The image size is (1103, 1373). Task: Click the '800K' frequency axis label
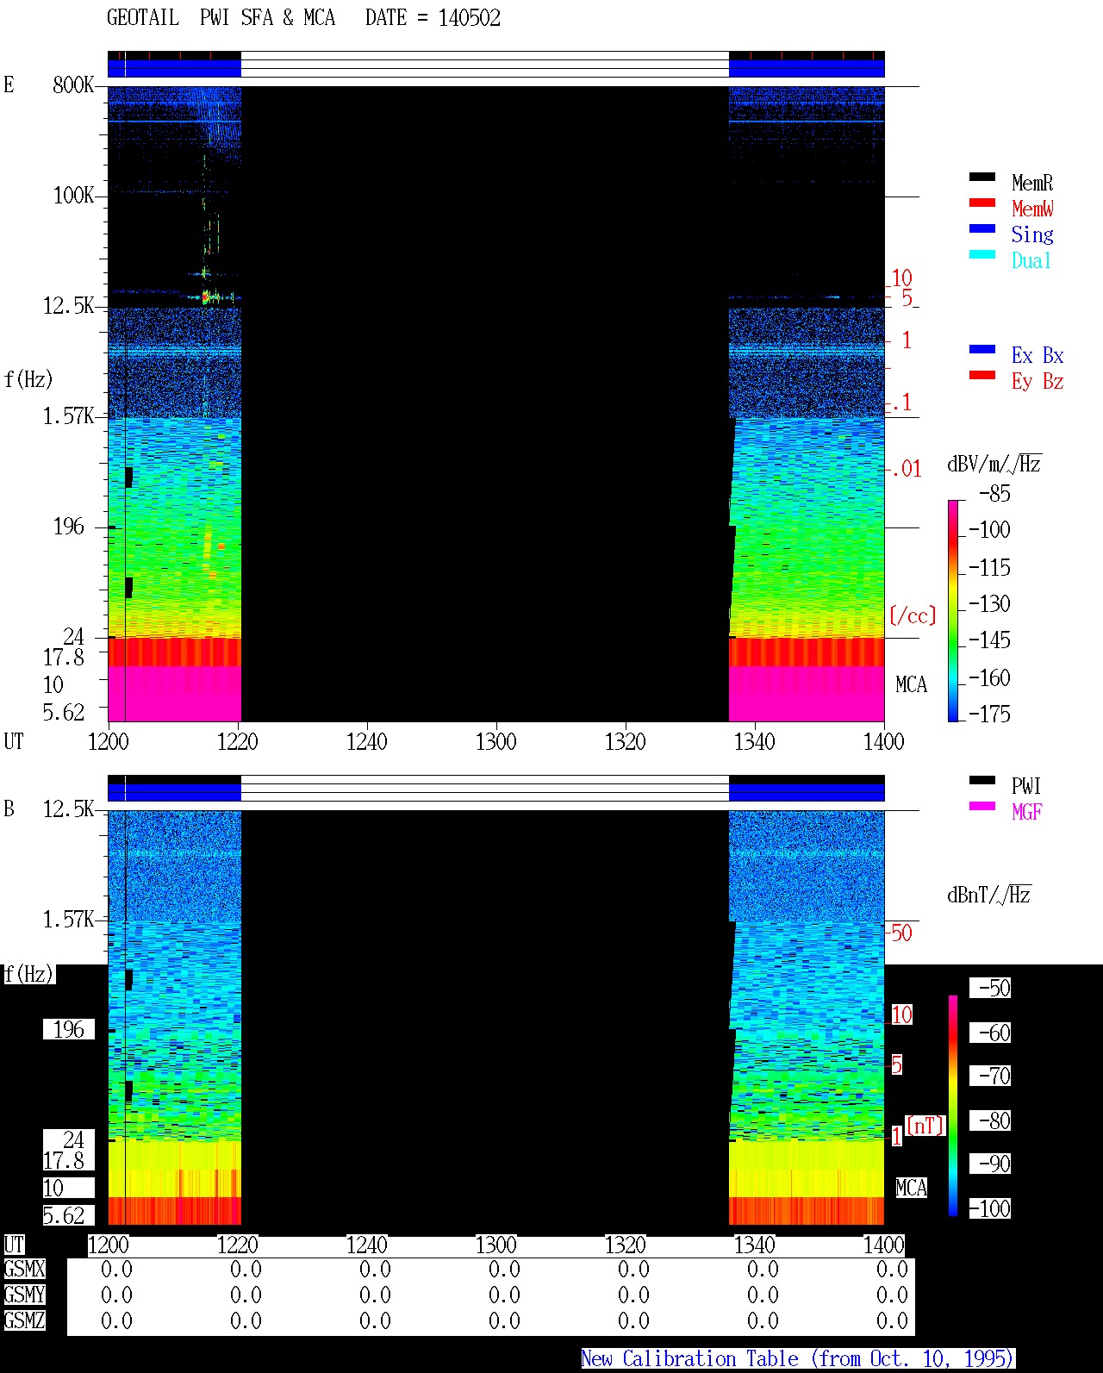coord(73,85)
